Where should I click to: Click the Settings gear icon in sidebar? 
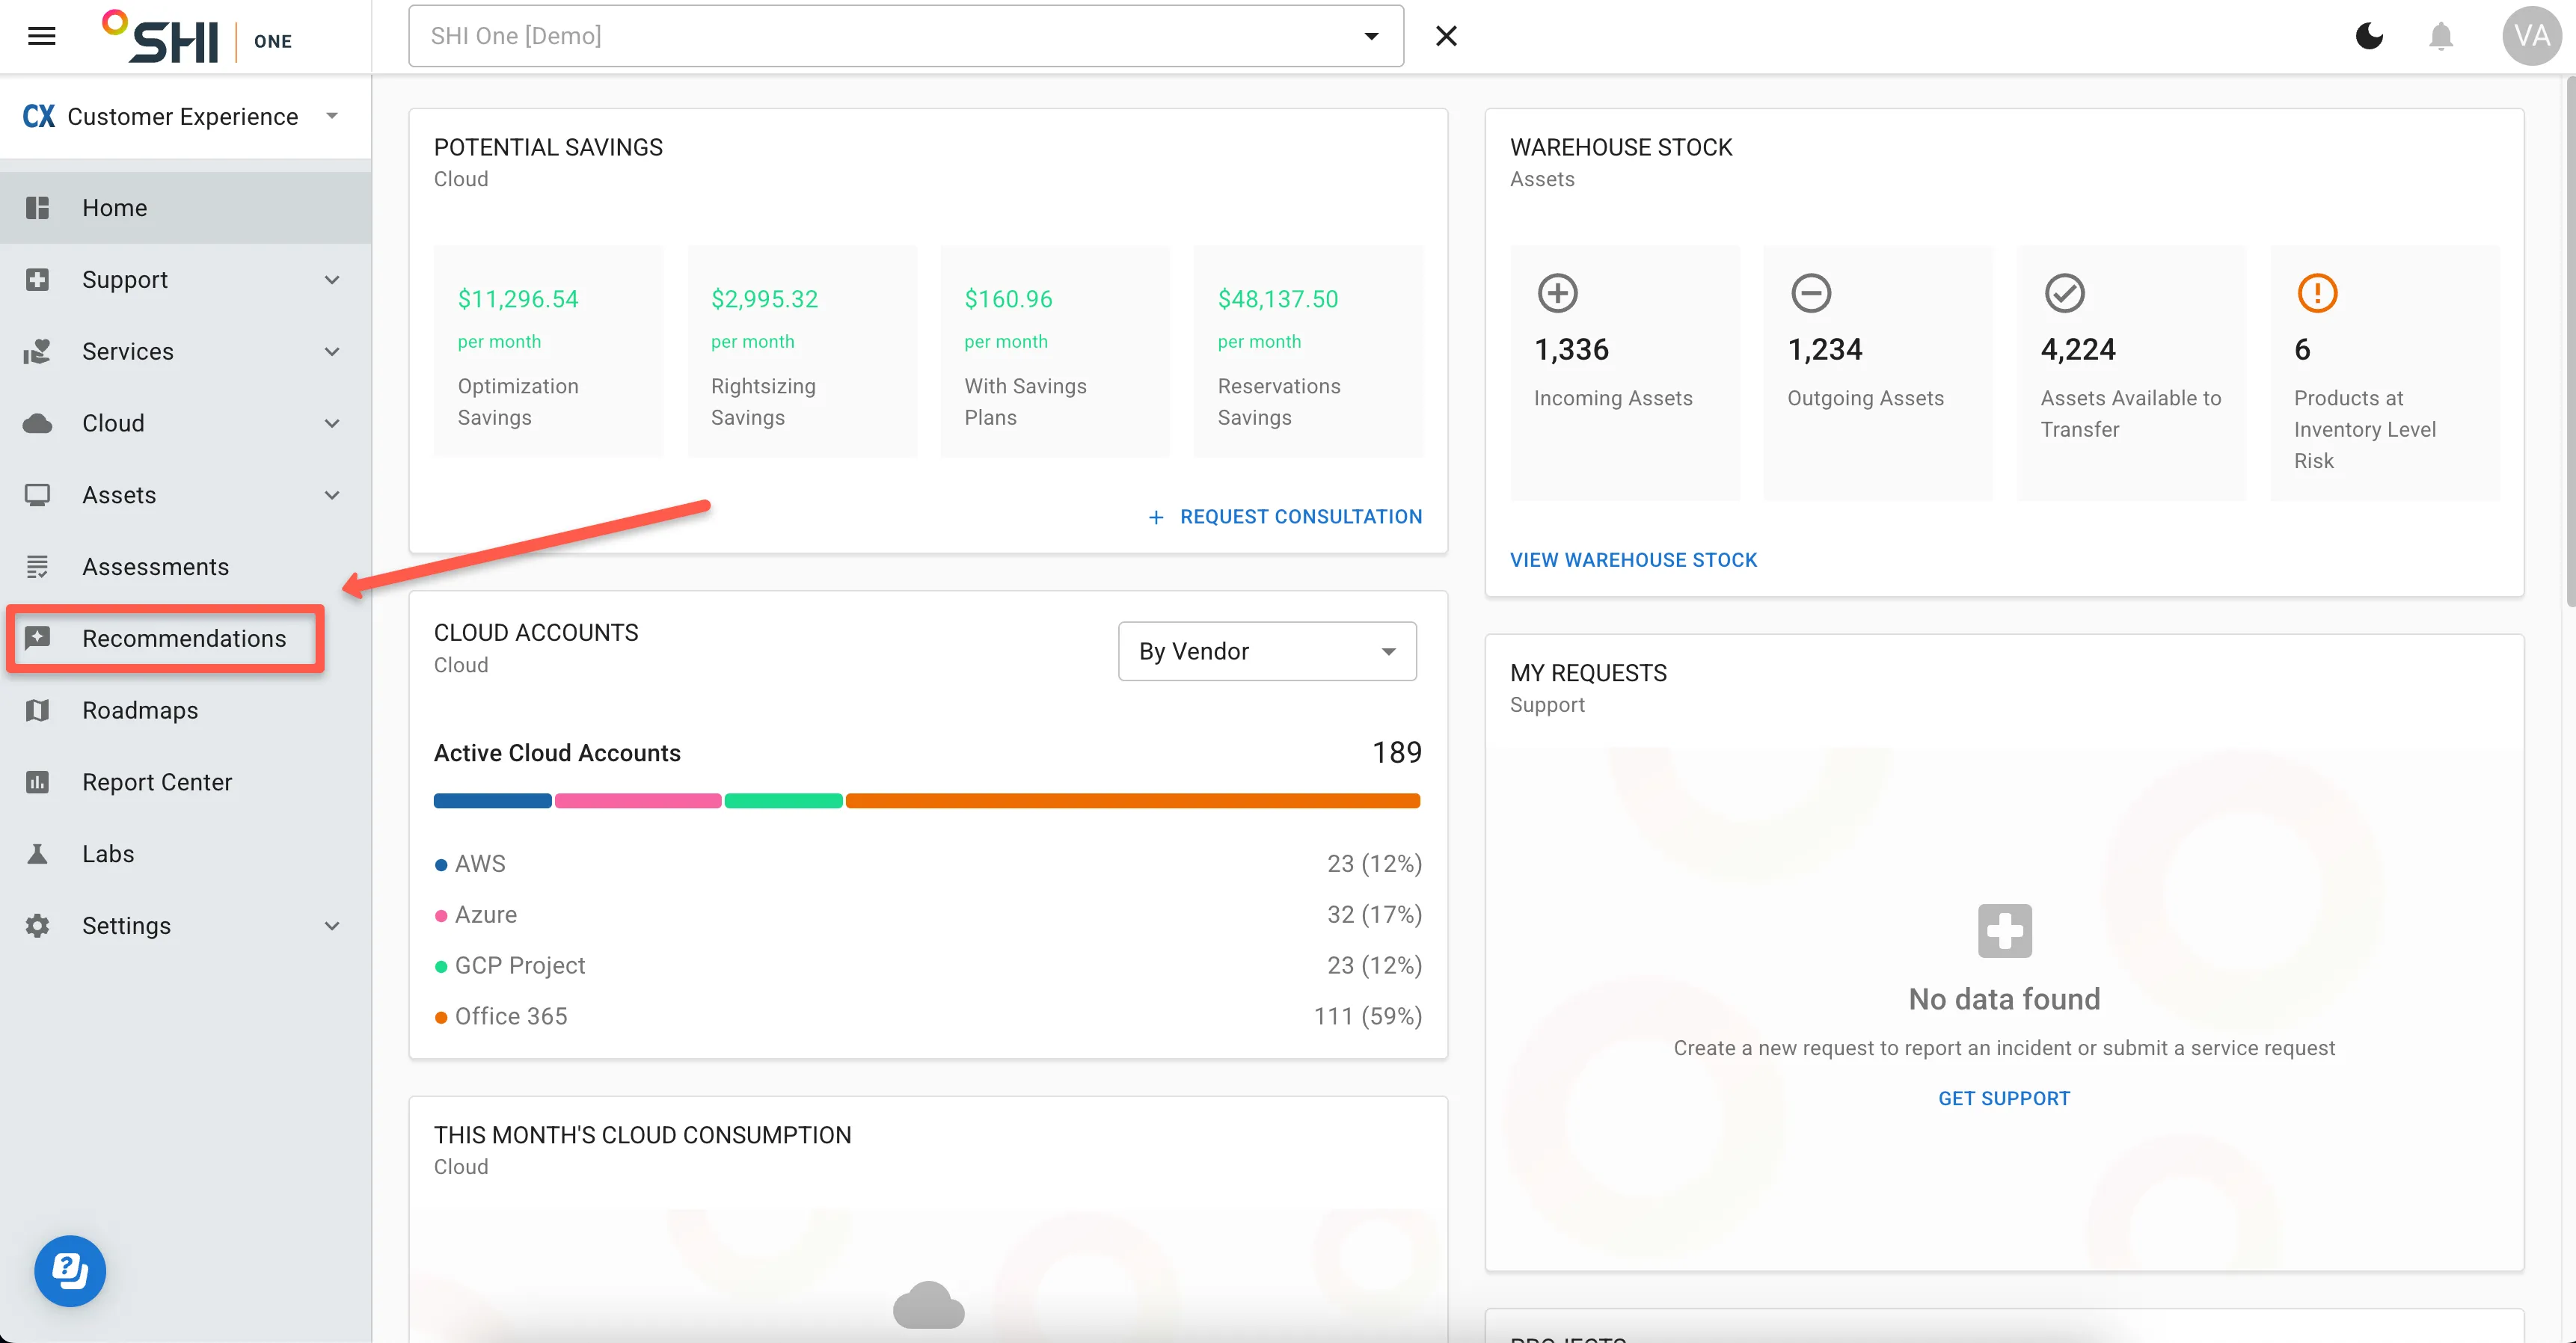coord(38,926)
